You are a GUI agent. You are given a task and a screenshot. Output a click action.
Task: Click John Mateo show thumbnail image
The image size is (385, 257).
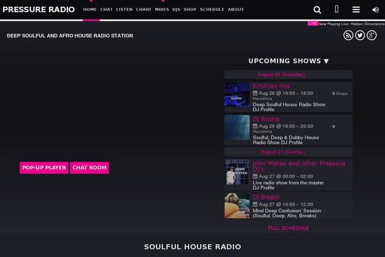tap(237, 172)
